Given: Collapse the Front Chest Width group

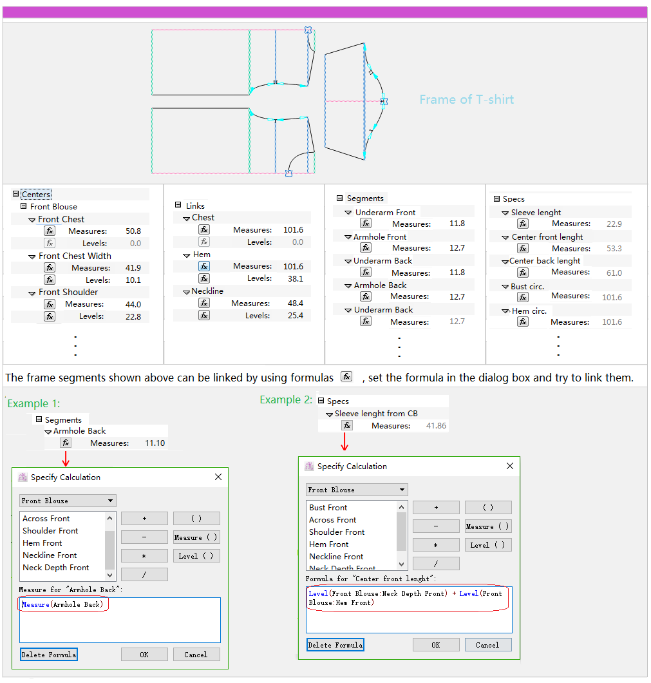Looking at the screenshot, I should pos(32,256).
